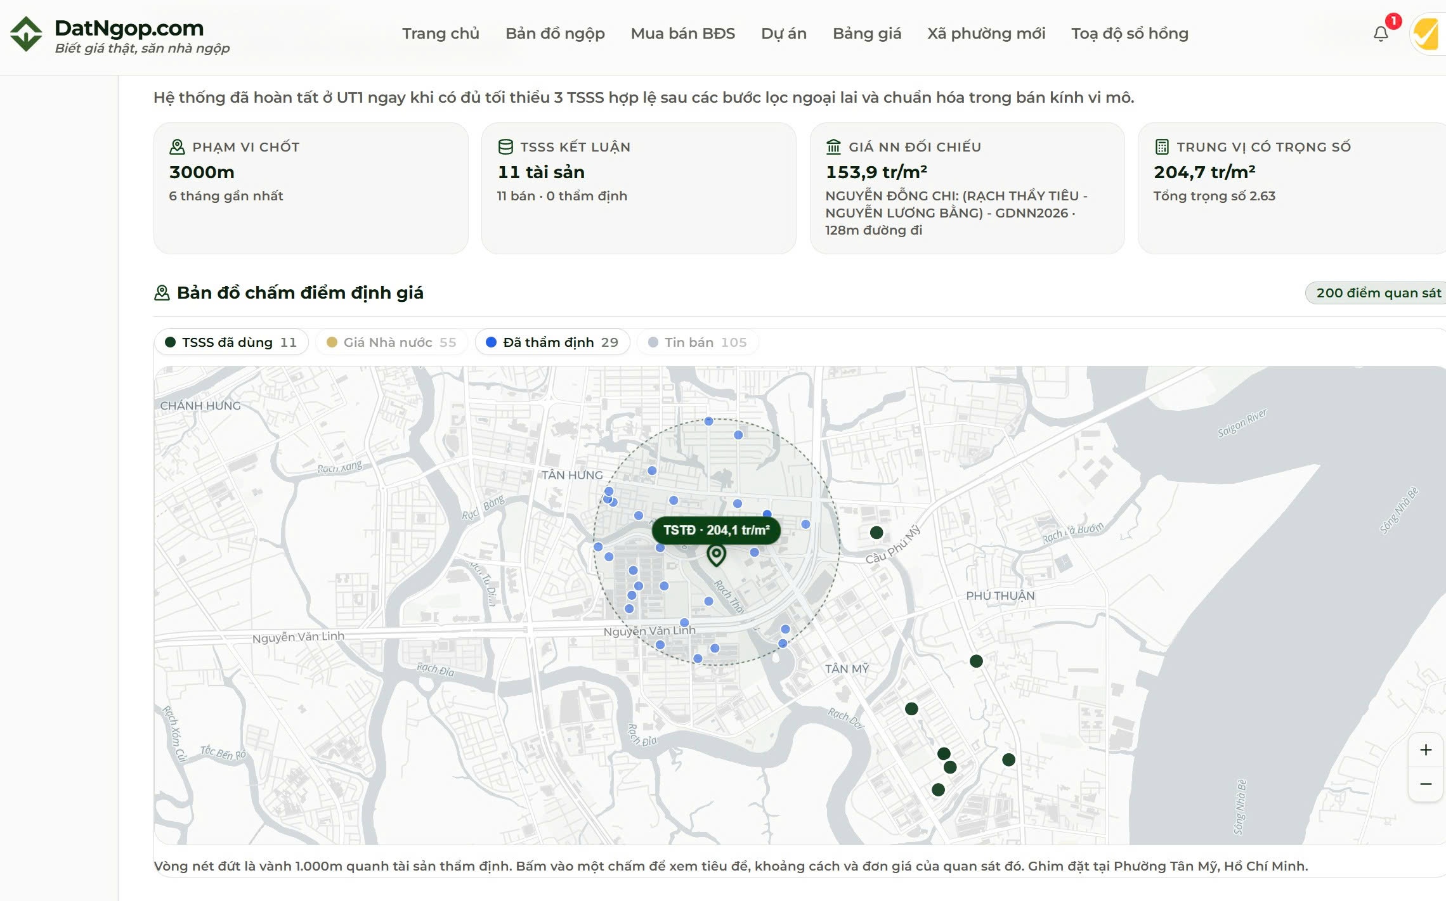
Task: Click the TSSS kết luận database icon
Action: click(505, 147)
